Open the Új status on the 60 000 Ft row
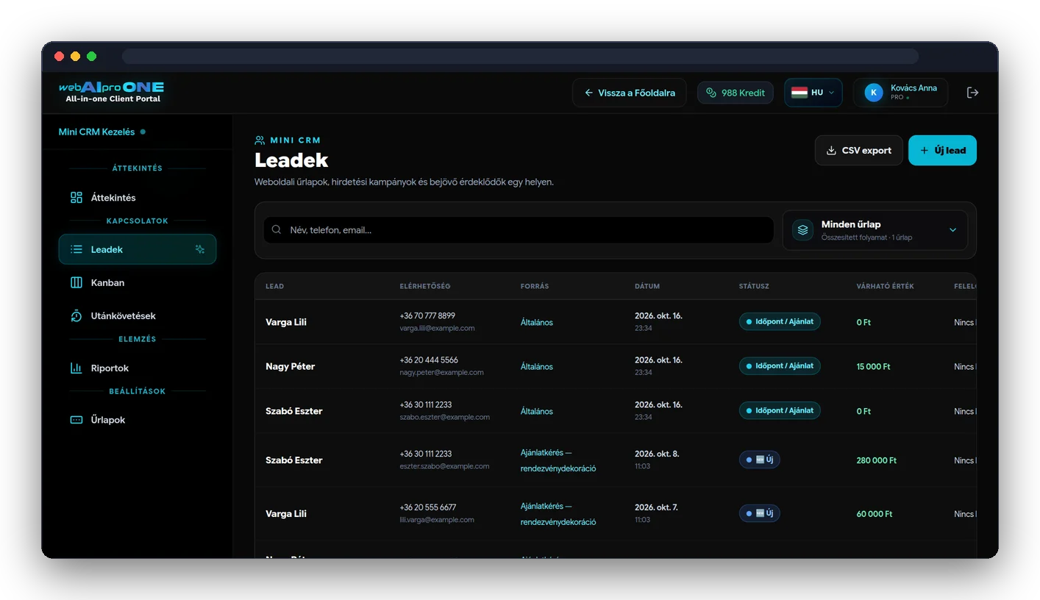 pyautogui.click(x=760, y=513)
